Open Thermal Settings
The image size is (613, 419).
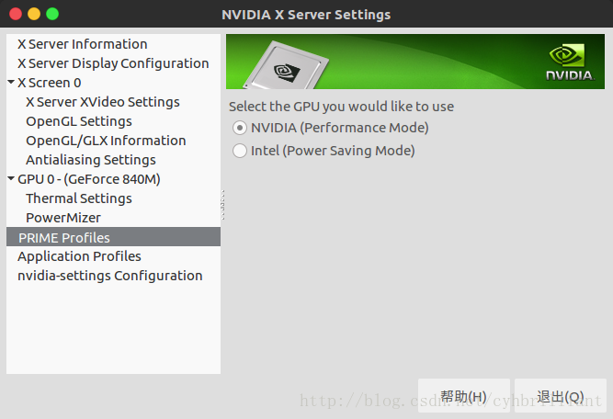[79, 198]
